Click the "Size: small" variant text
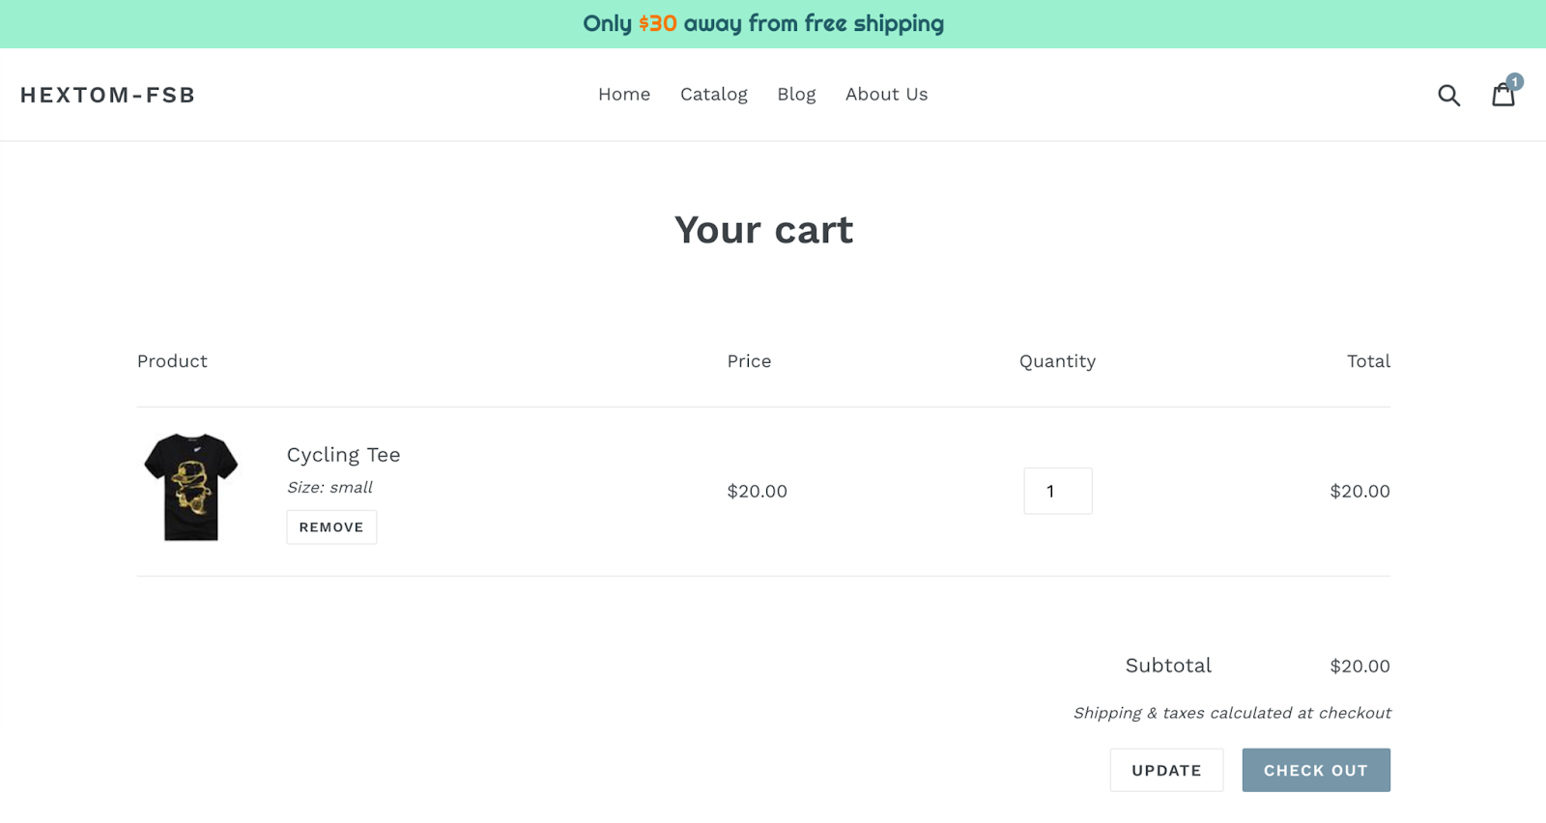Image resolution: width=1546 pixels, height=823 pixels. click(x=329, y=488)
